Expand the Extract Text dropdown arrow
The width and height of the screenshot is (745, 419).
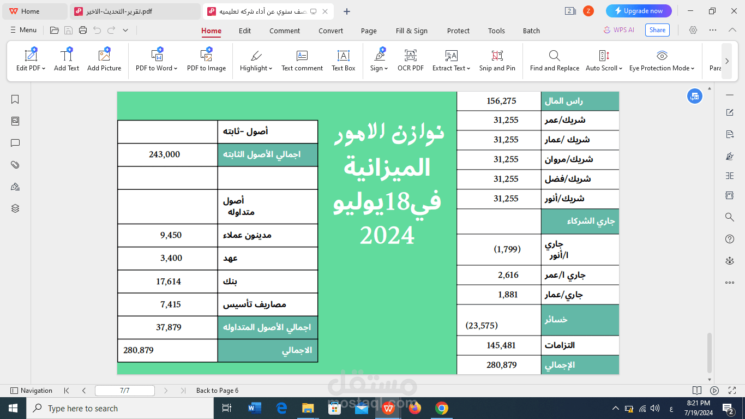point(470,69)
